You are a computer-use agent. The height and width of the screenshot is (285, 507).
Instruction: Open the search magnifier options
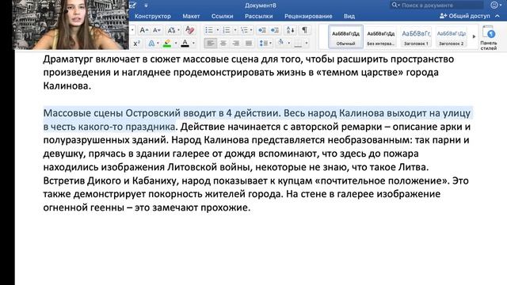click(395, 5)
